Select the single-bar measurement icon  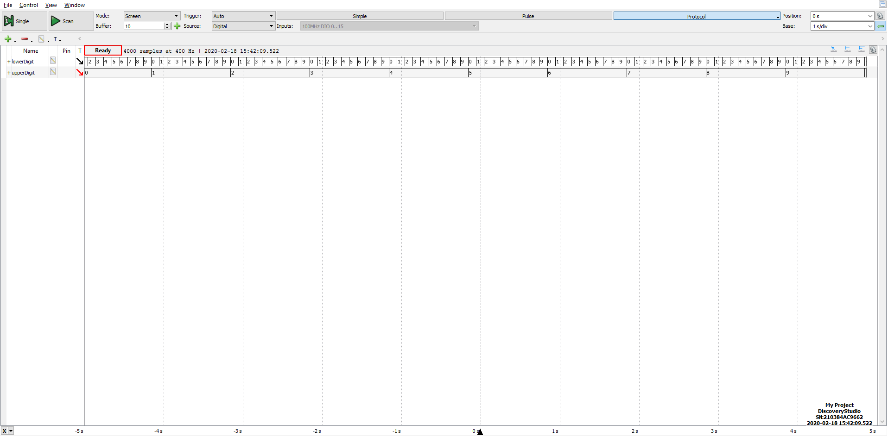tap(847, 49)
